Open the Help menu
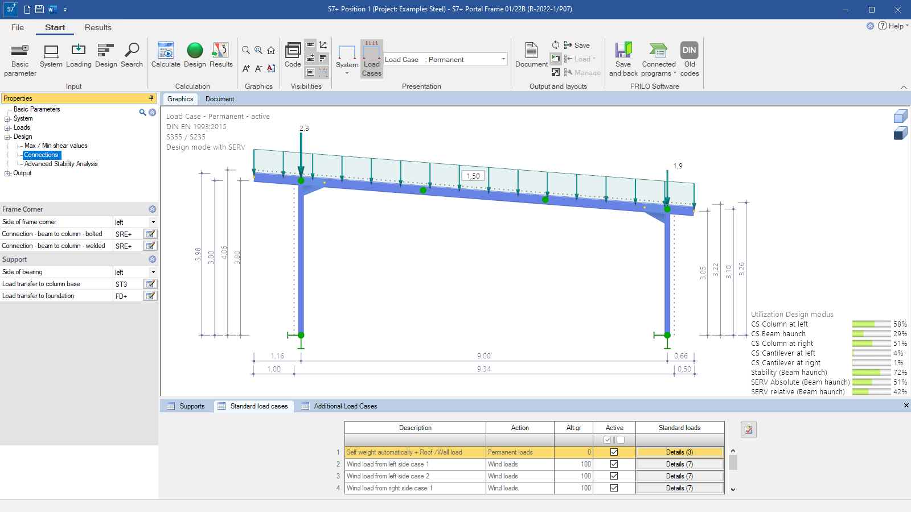911x512 pixels. coord(893,26)
